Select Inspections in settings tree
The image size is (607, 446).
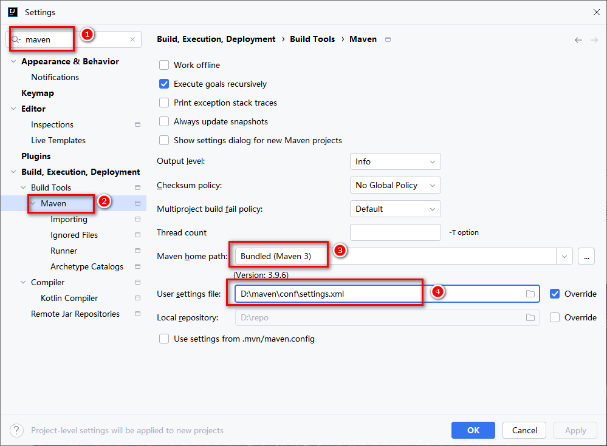(x=52, y=124)
